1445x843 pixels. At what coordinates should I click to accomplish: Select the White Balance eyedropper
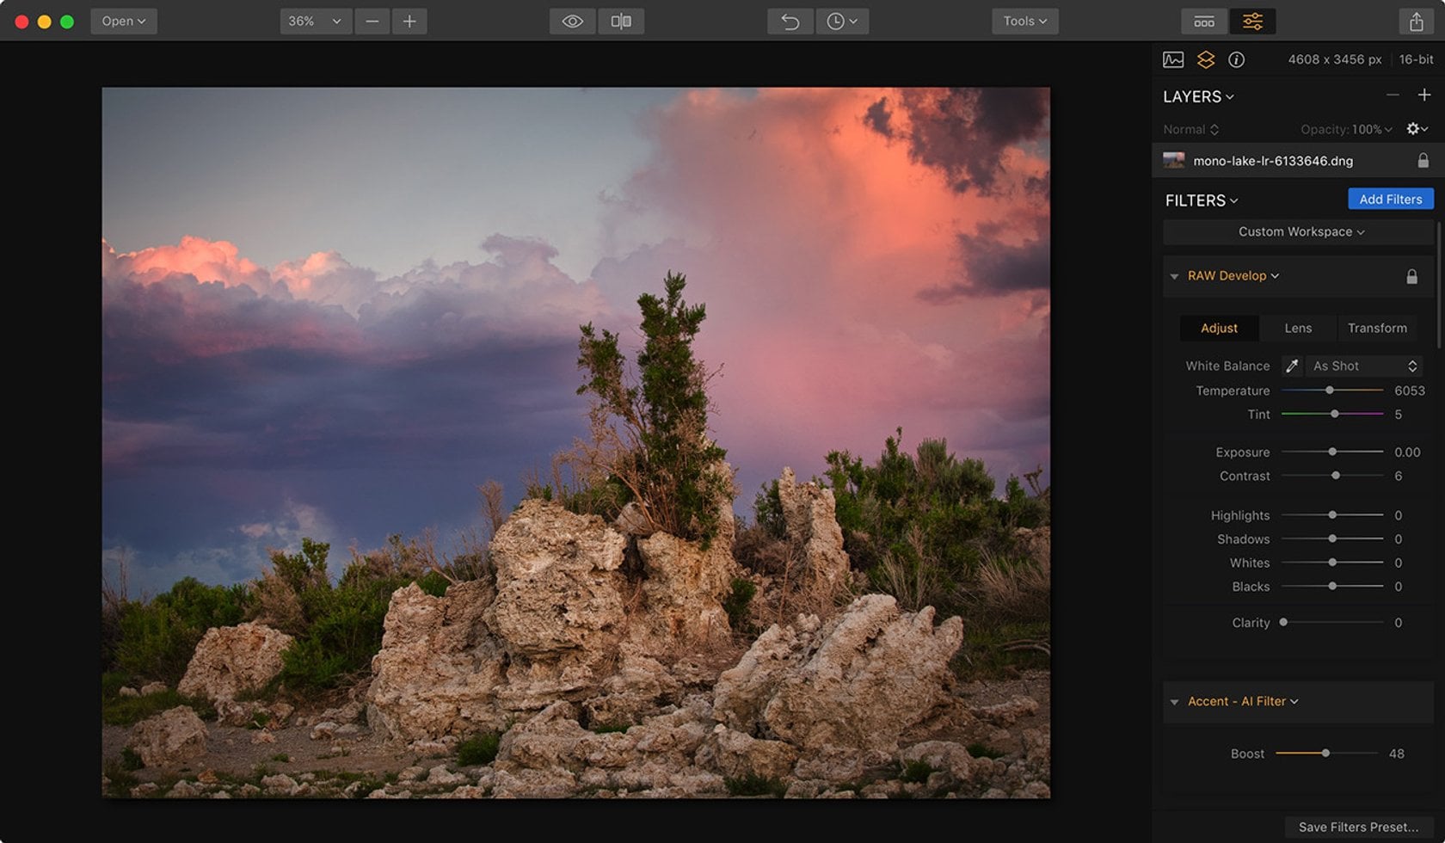[x=1291, y=366]
